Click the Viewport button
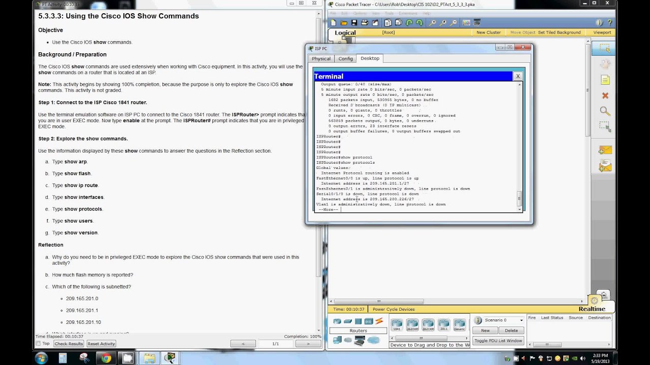 pos(602,32)
